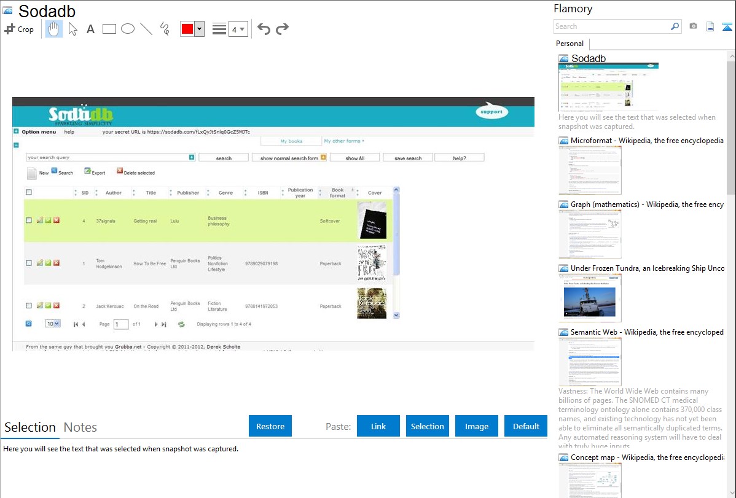The image size is (736, 498).
Task: Click the page number input field
Action: coord(120,324)
